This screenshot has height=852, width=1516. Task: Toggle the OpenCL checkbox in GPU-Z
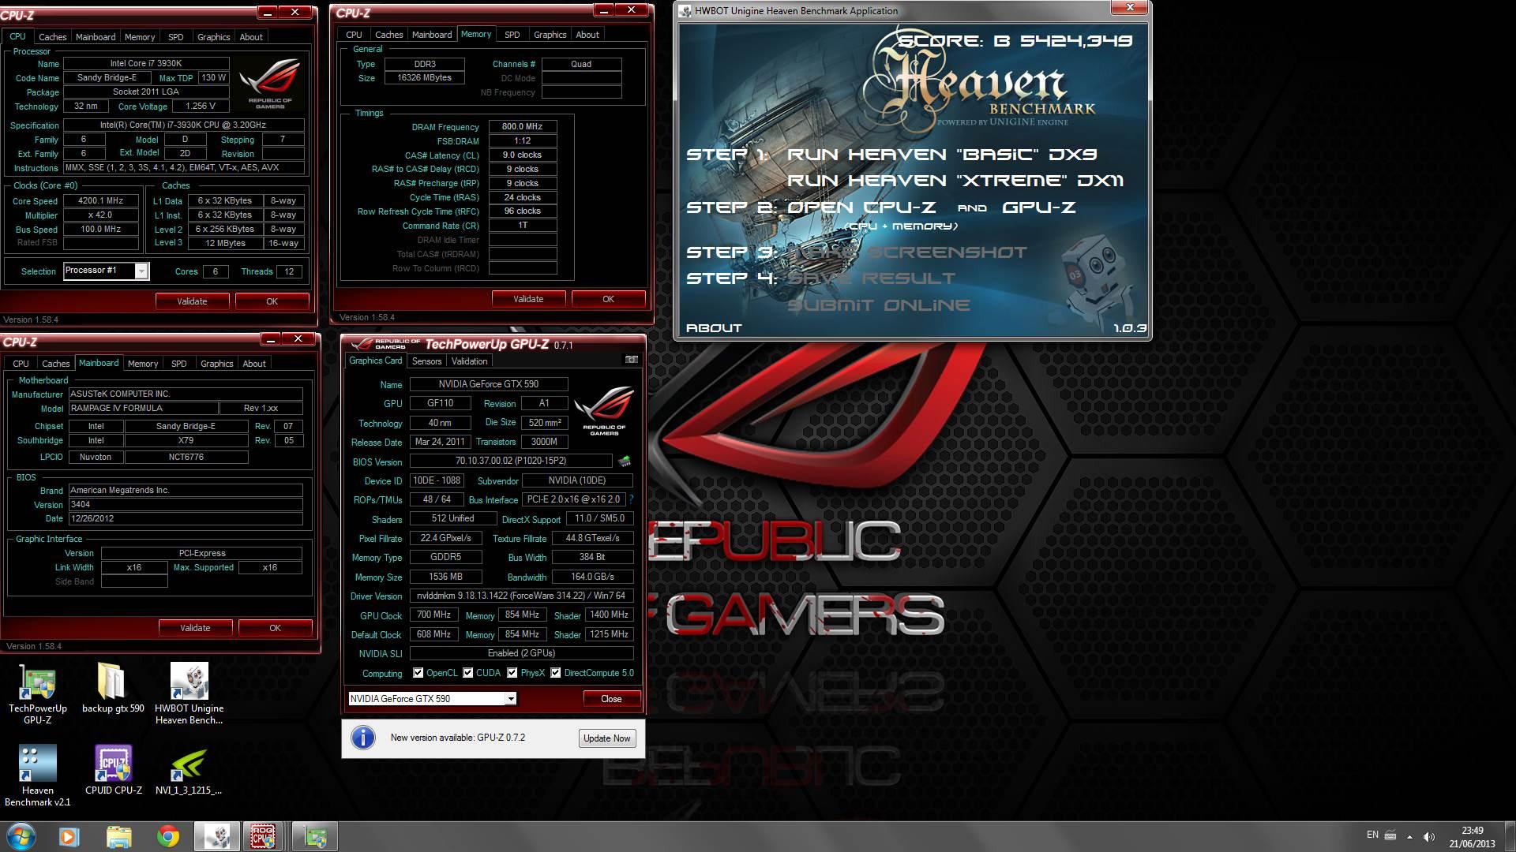[x=418, y=673]
